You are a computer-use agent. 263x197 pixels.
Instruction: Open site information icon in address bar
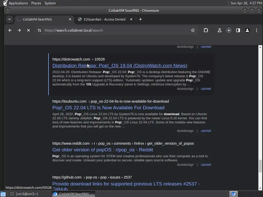click(x=40, y=30)
